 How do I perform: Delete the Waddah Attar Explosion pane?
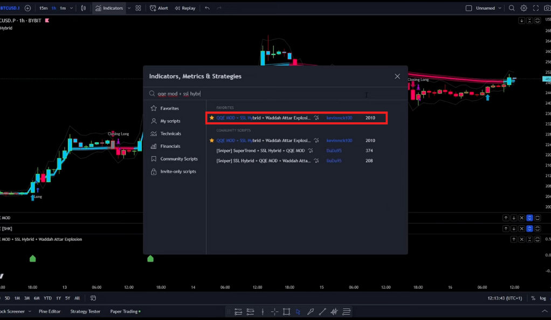point(521,240)
